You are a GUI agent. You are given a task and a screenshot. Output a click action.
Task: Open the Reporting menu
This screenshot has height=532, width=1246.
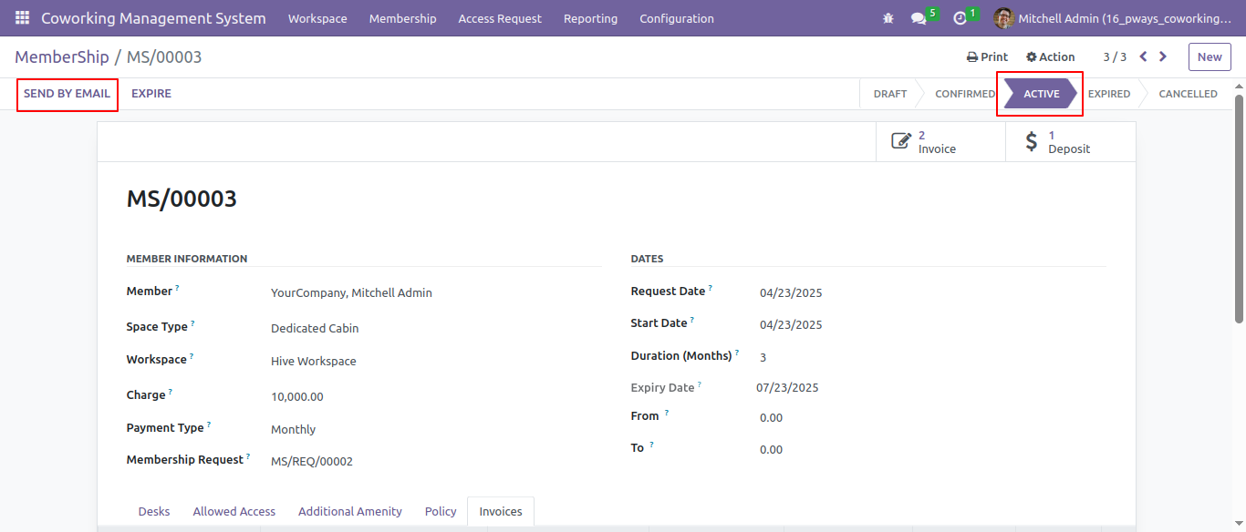(590, 18)
